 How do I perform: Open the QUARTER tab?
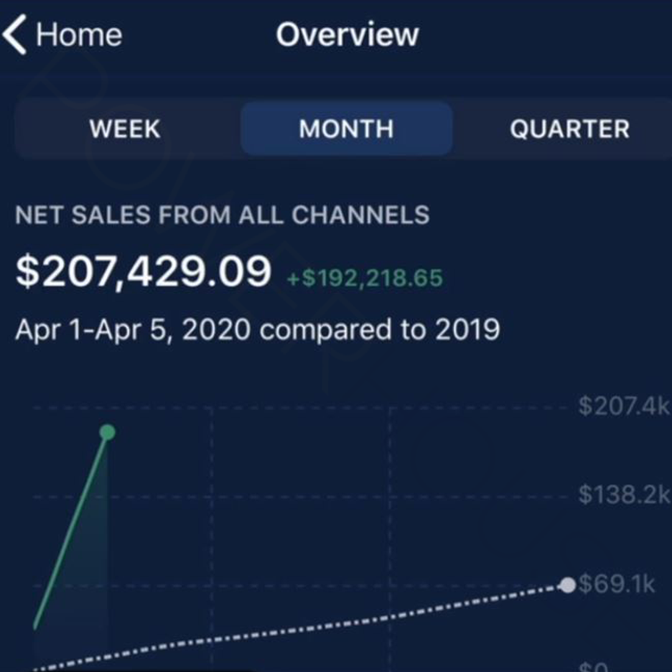569,129
